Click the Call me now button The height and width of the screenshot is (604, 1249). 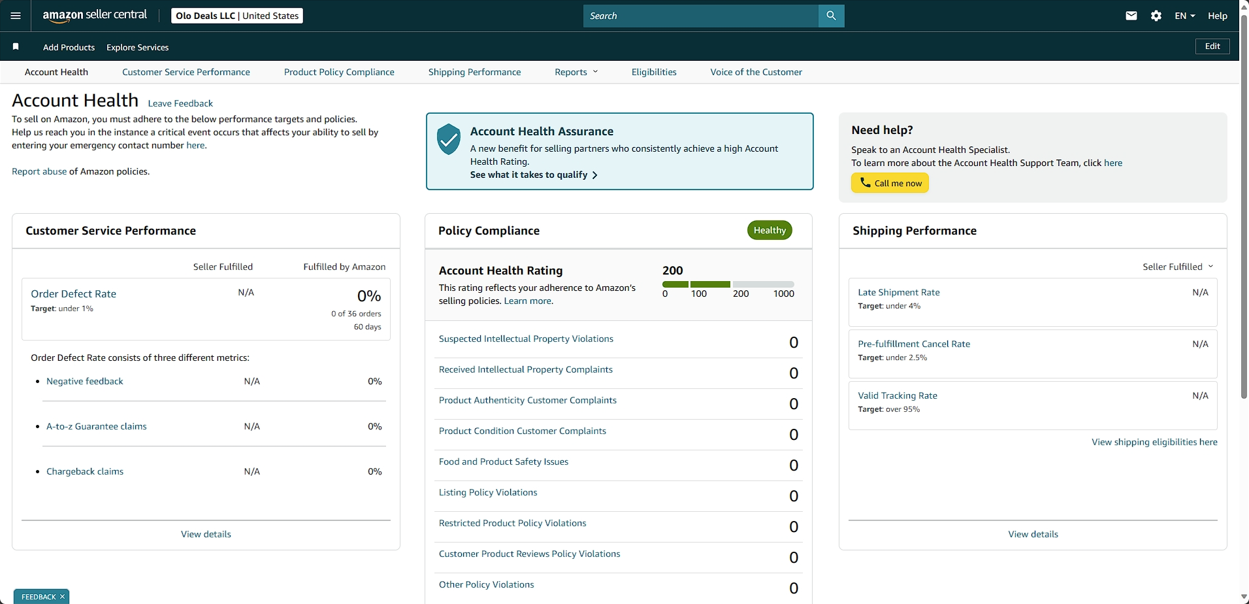tap(890, 183)
